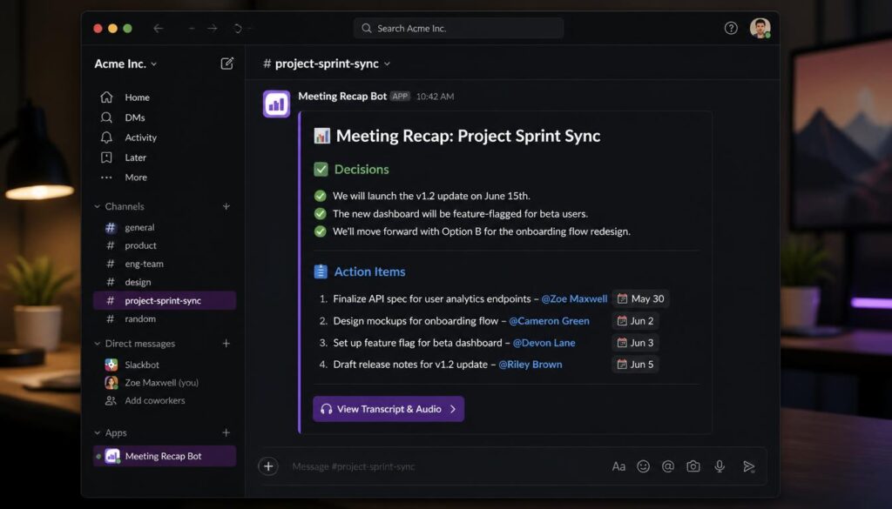Open the emoji picker icon
The width and height of the screenshot is (892, 509).
(644, 466)
